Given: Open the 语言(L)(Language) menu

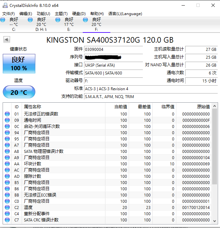Looking at the screenshot, I should [x=125, y=14].
